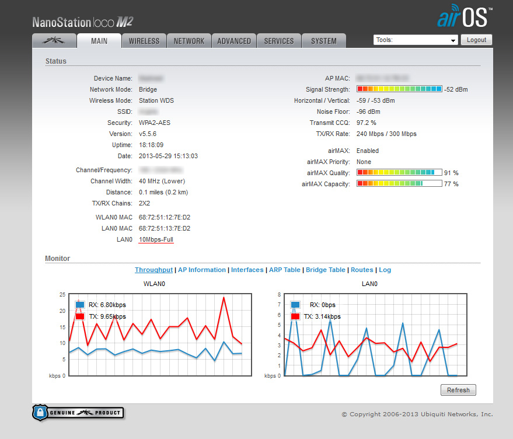Click the Signal Strength bar
This screenshot has height=439, width=513.
point(399,89)
